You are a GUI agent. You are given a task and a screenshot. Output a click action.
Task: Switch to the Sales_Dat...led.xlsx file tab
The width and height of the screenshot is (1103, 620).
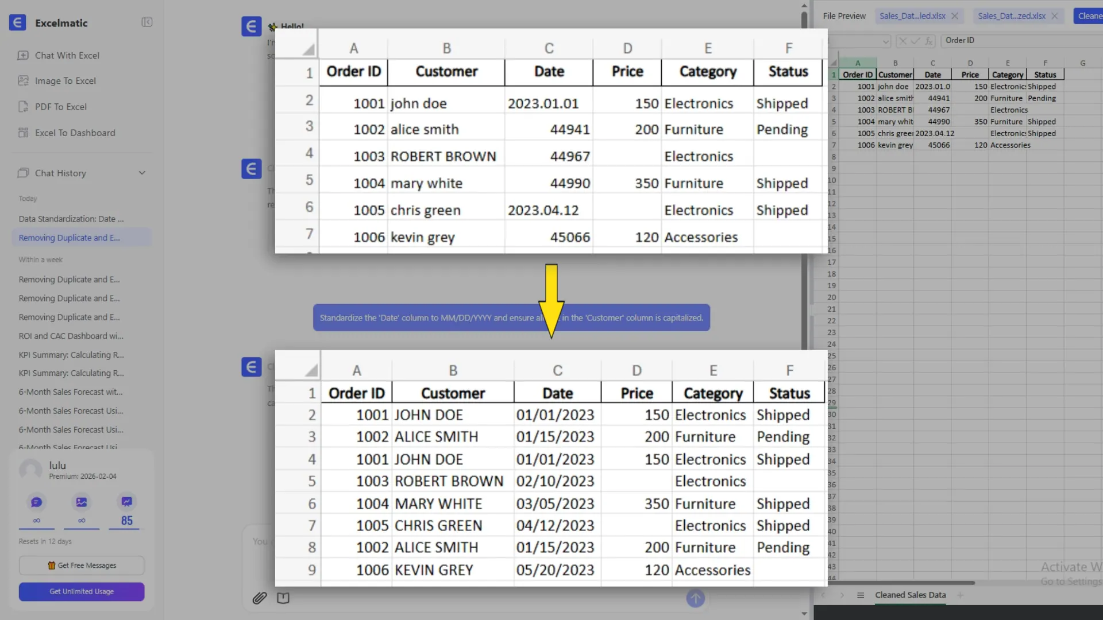click(912, 16)
